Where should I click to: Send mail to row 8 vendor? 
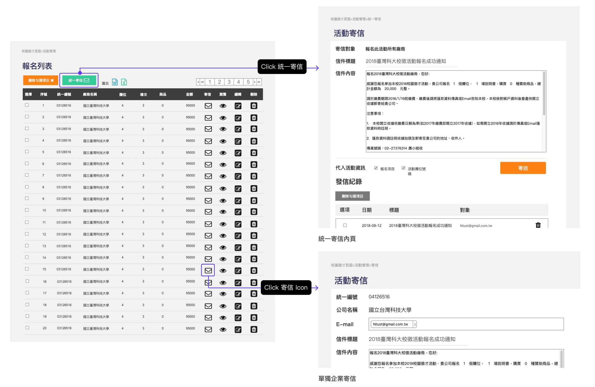pos(208,188)
